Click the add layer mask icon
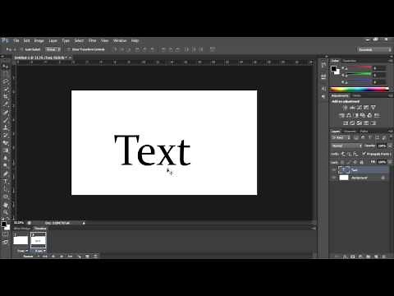Image resolution: width=394 pixels, height=296 pixels. [x=353, y=257]
